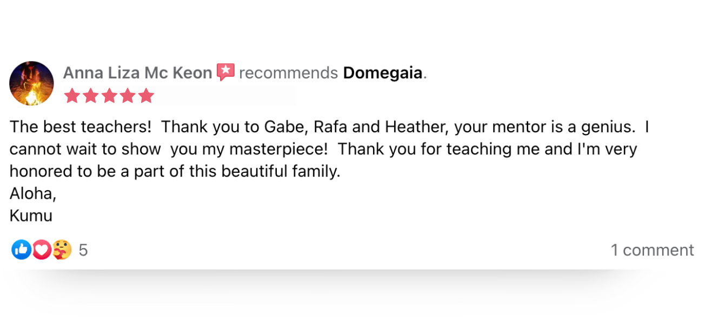The image size is (705, 323).
Task: Click the "Kumu" signature text
Action: click(x=31, y=216)
